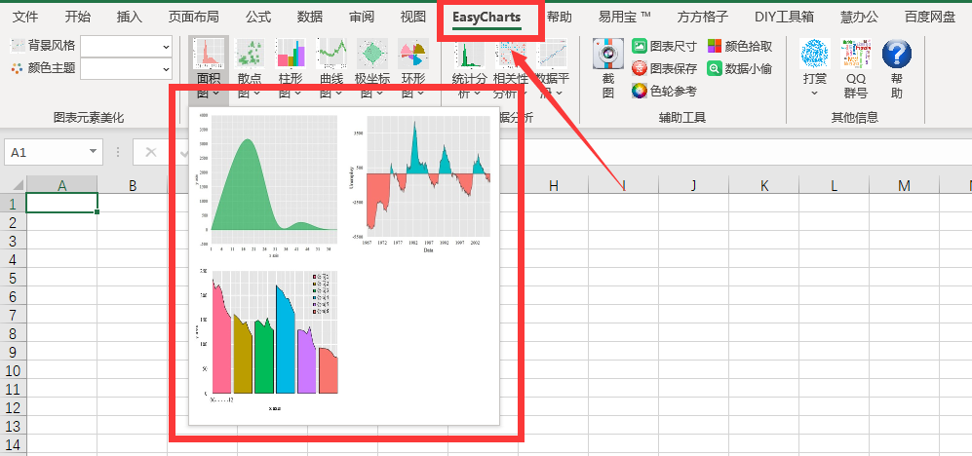972x456 pixels.
Task: Click the 曲线图 curve chart icon
Action: (x=331, y=54)
